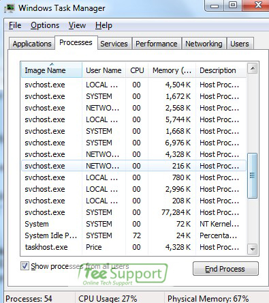Click CPU Usage: 27% in status bar
The image size is (269, 303).
tap(108, 299)
